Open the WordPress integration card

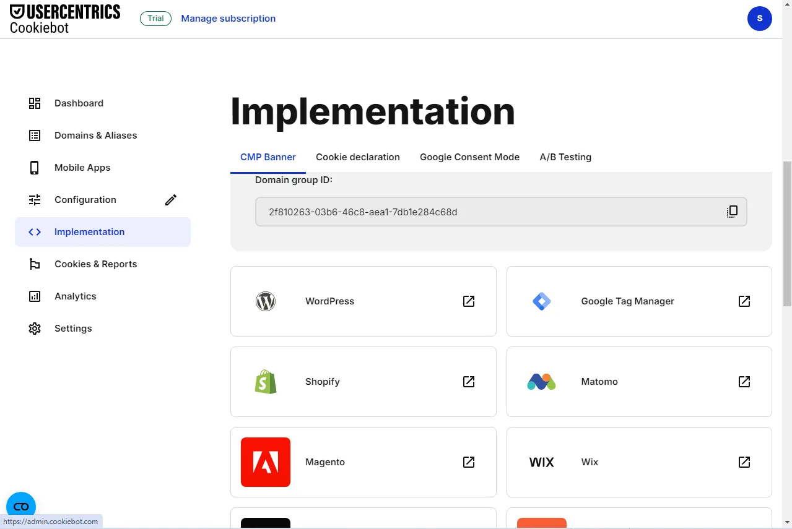coord(363,301)
